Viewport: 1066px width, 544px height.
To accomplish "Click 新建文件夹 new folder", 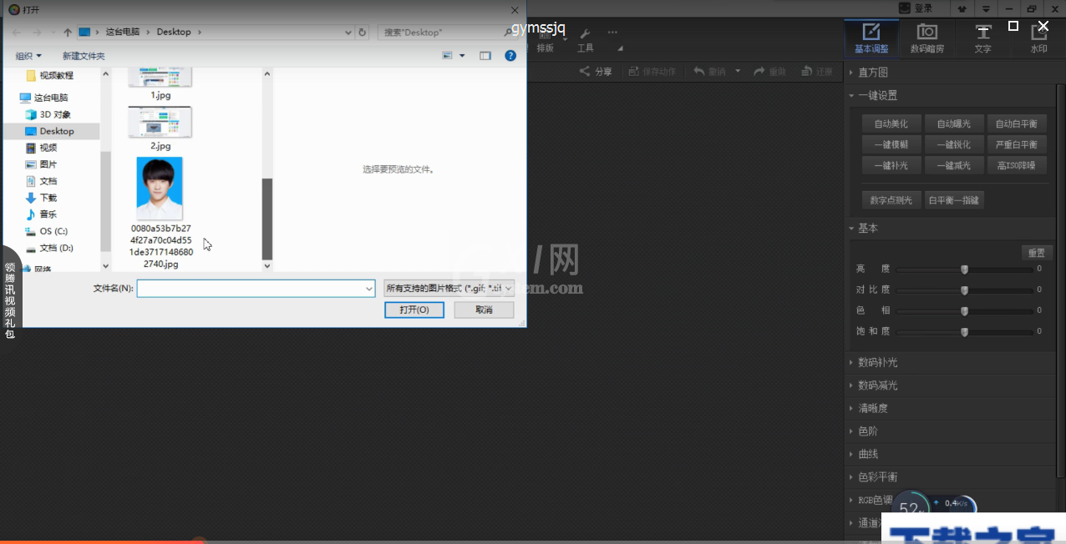I will (x=84, y=56).
